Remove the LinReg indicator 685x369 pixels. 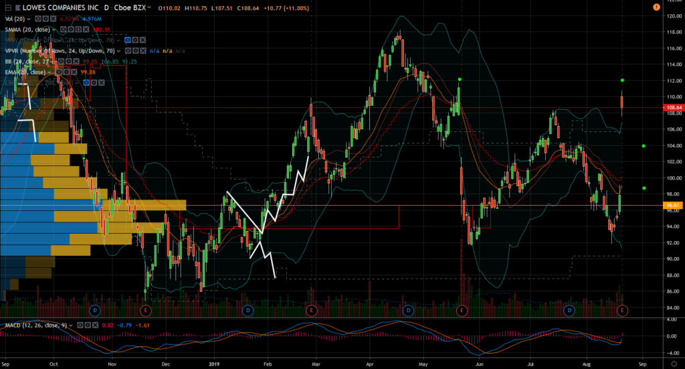[x=102, y=82]
